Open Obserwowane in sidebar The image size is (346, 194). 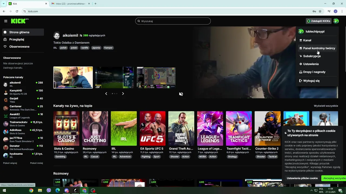[23, 47]
